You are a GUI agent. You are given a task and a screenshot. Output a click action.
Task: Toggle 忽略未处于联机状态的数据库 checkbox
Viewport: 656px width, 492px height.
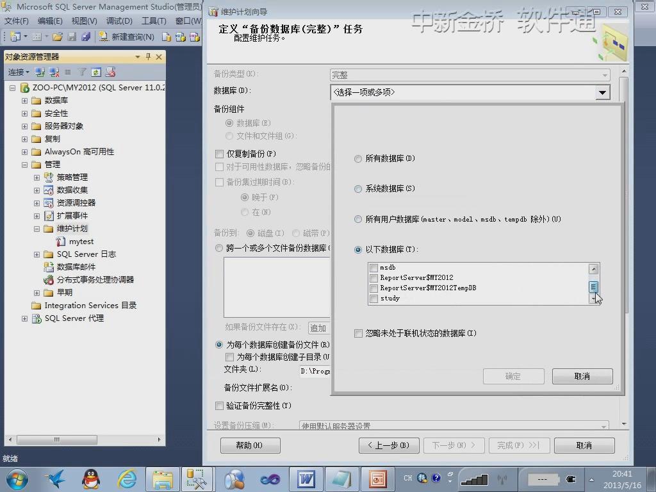[x=358, y=333]
